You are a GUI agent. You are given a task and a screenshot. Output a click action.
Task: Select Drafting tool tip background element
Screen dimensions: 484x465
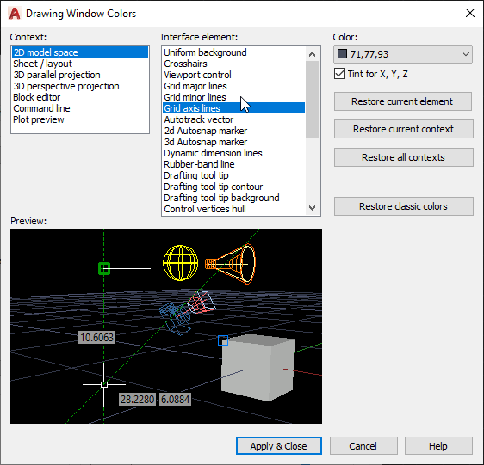click(221, 198)
